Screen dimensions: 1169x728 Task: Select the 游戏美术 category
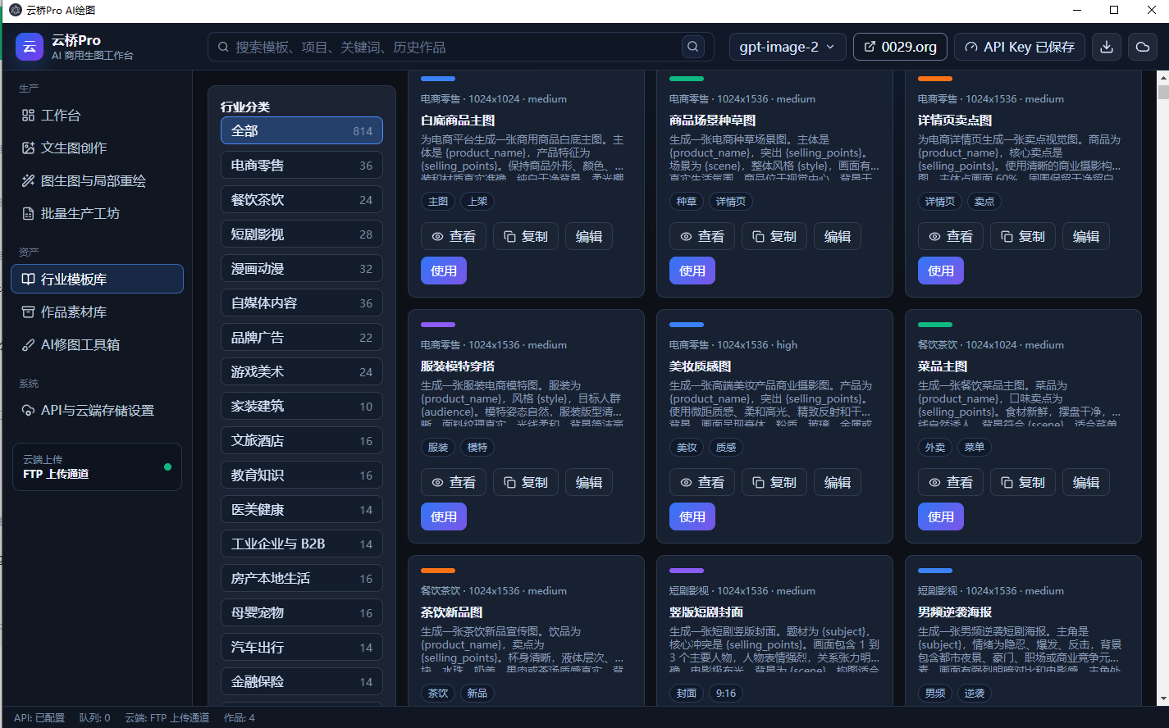click(x=302, y=371)
